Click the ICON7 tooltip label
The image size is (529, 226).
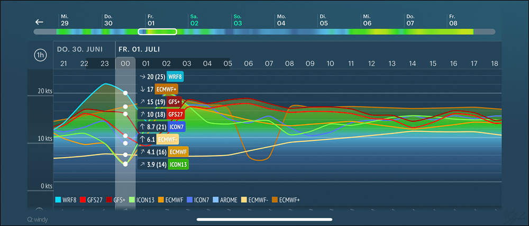[176, 127]
